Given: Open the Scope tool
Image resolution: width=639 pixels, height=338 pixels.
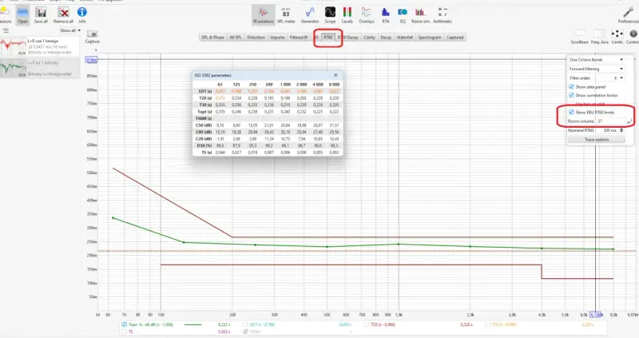Looking at the screenshot, I should tap(330, 15).
